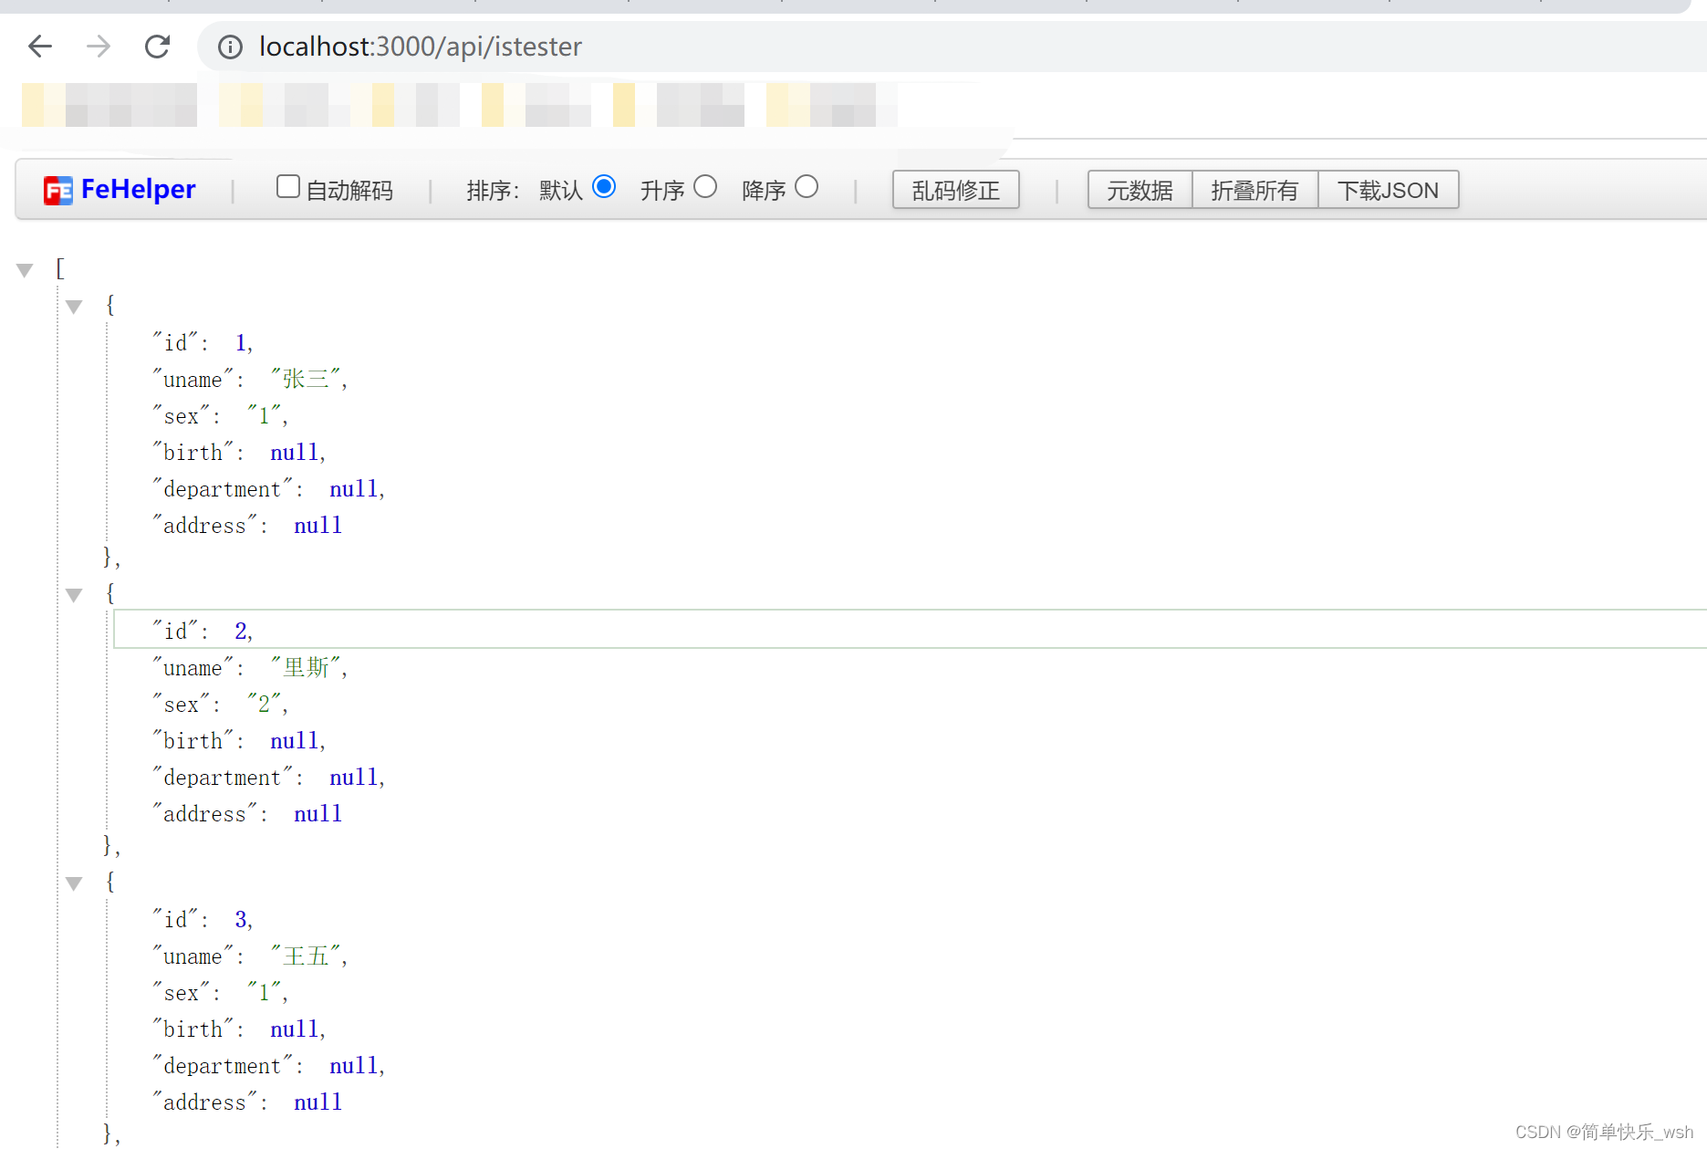The image size is (1707, 1149).
Task: Select the "id": 2 highlighted row
Action: click(x=910, y=630)
